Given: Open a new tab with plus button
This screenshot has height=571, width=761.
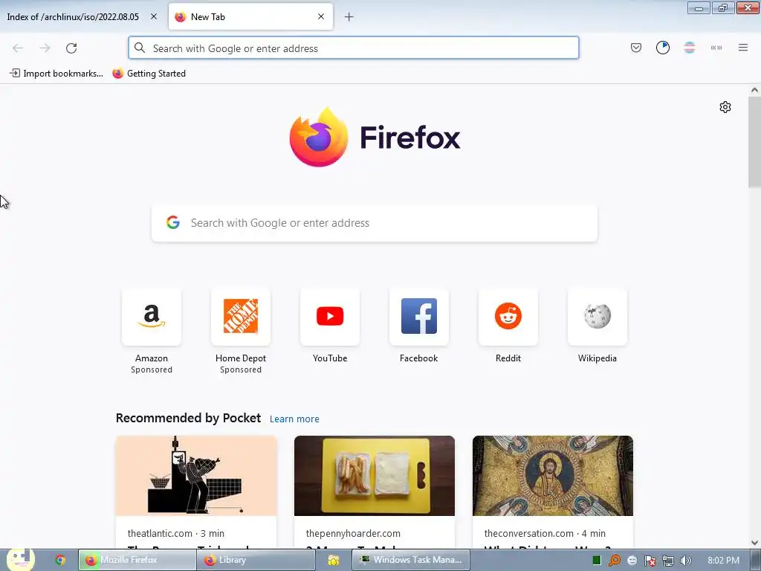Looking at the screenshot, I should pos(349,17).
